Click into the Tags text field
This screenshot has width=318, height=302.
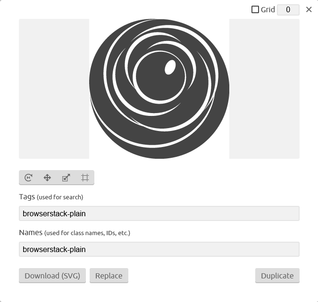(159, 213)
